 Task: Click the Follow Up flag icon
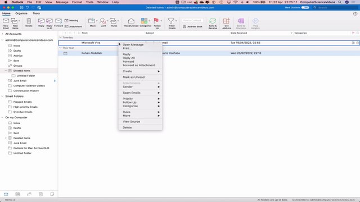156,21
